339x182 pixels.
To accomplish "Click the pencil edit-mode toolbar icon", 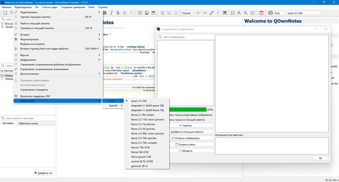I will coord(212,13).
